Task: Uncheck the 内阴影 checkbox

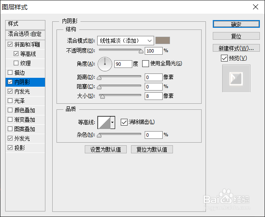Action: click(10, 82)
